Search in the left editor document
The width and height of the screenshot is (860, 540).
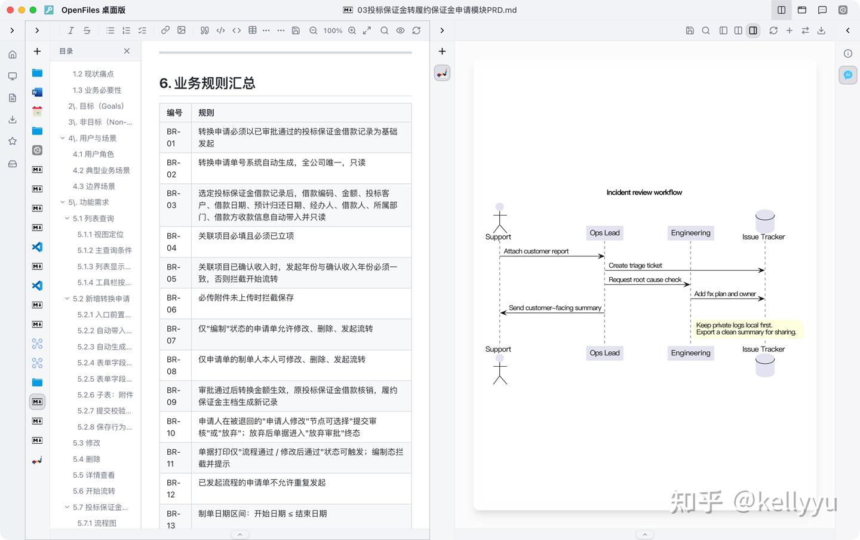point(385,30)
